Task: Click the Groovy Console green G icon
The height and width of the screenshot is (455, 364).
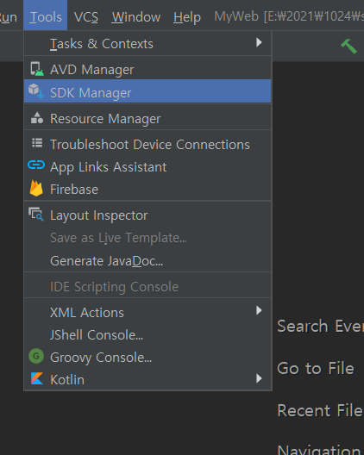Action: pyautogui.click(x=36, y=356)
